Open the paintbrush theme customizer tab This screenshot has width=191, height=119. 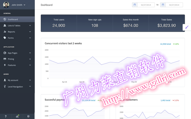187,27
